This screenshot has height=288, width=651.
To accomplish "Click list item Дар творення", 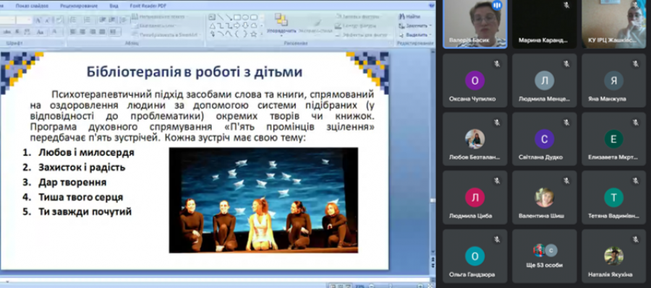I will (x=72, y=183).
